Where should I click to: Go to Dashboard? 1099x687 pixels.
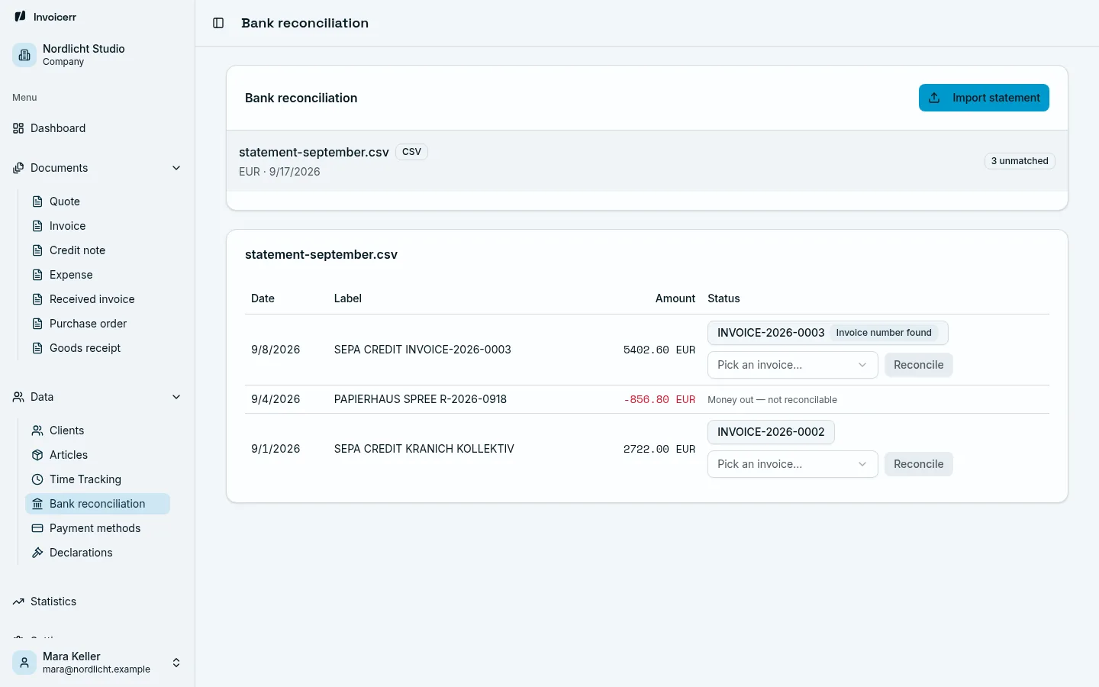coord(98,128)
